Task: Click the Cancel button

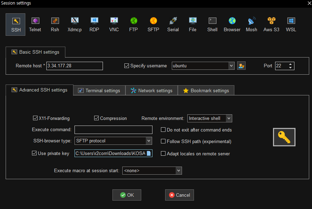Action: coord(180,195)
